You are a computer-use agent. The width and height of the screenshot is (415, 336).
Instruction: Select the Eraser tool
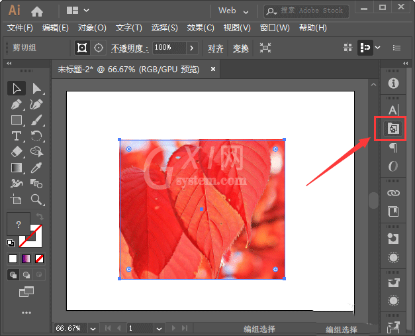click(17, 152)
